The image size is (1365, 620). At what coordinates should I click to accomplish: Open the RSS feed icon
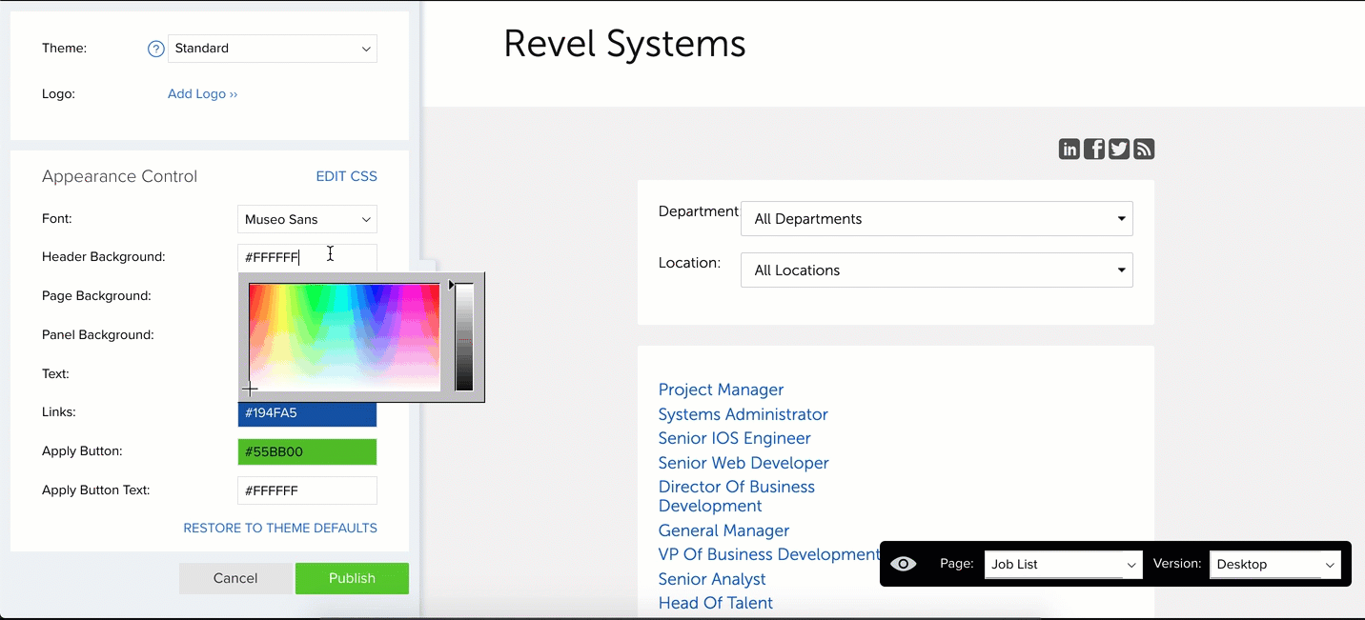click(x=1144, y=149)
